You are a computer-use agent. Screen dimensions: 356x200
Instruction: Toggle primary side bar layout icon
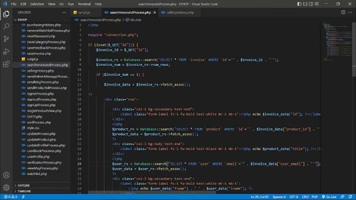coord(299,4)
